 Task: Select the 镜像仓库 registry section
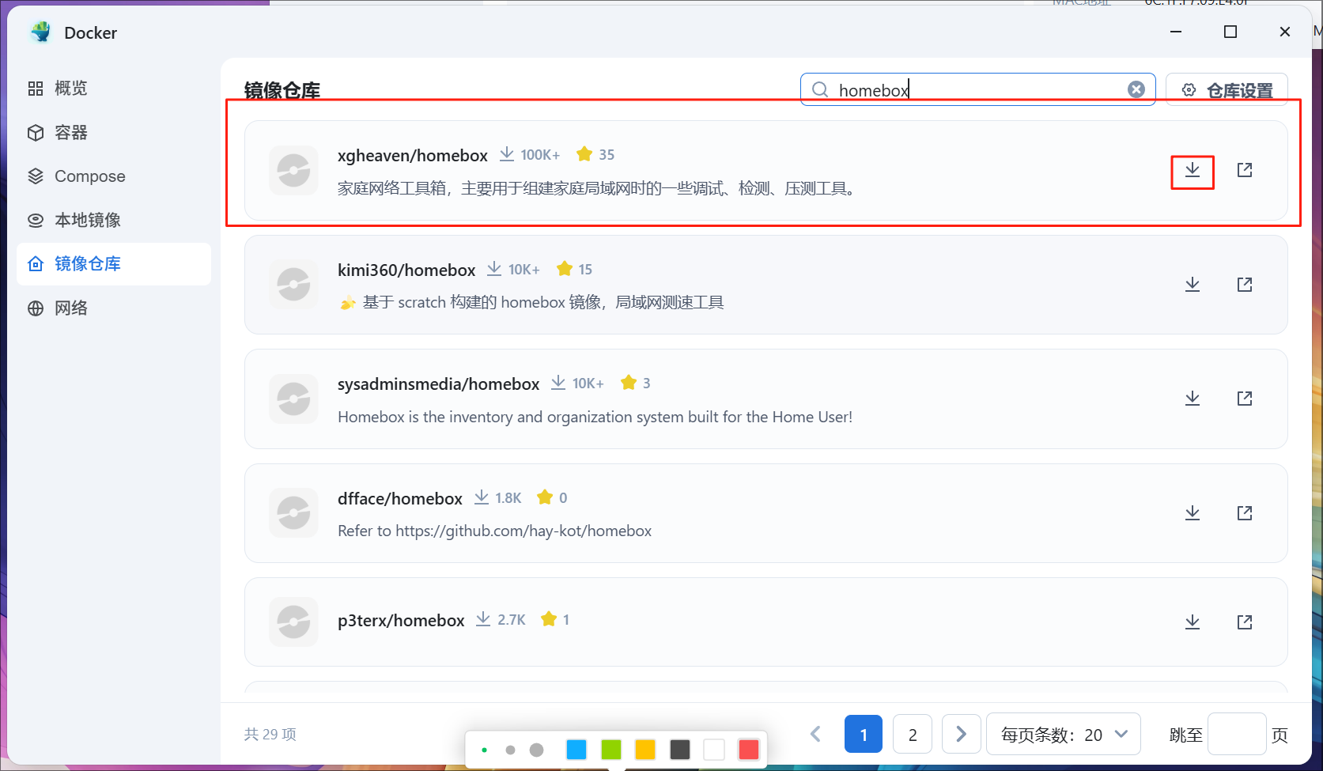point(114,264)
